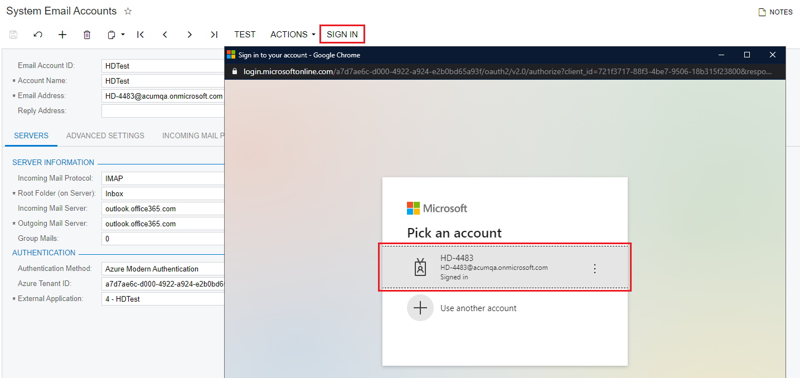Navigate to the next record

[189, 34]
